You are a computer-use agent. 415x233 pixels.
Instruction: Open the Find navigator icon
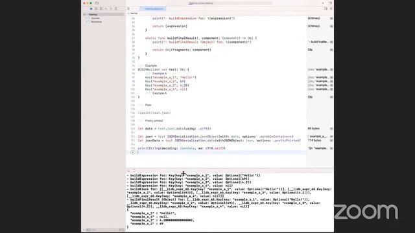[106, 8]
